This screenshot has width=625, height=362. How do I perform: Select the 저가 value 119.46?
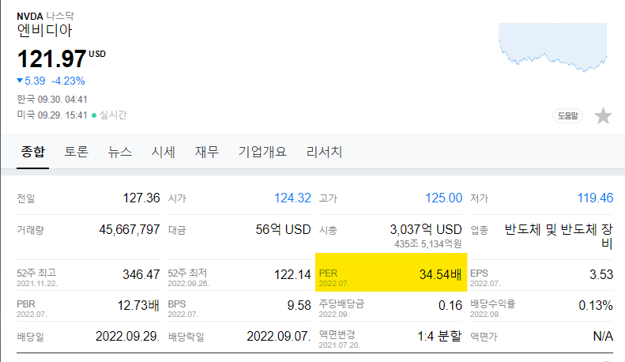(595, 198)
